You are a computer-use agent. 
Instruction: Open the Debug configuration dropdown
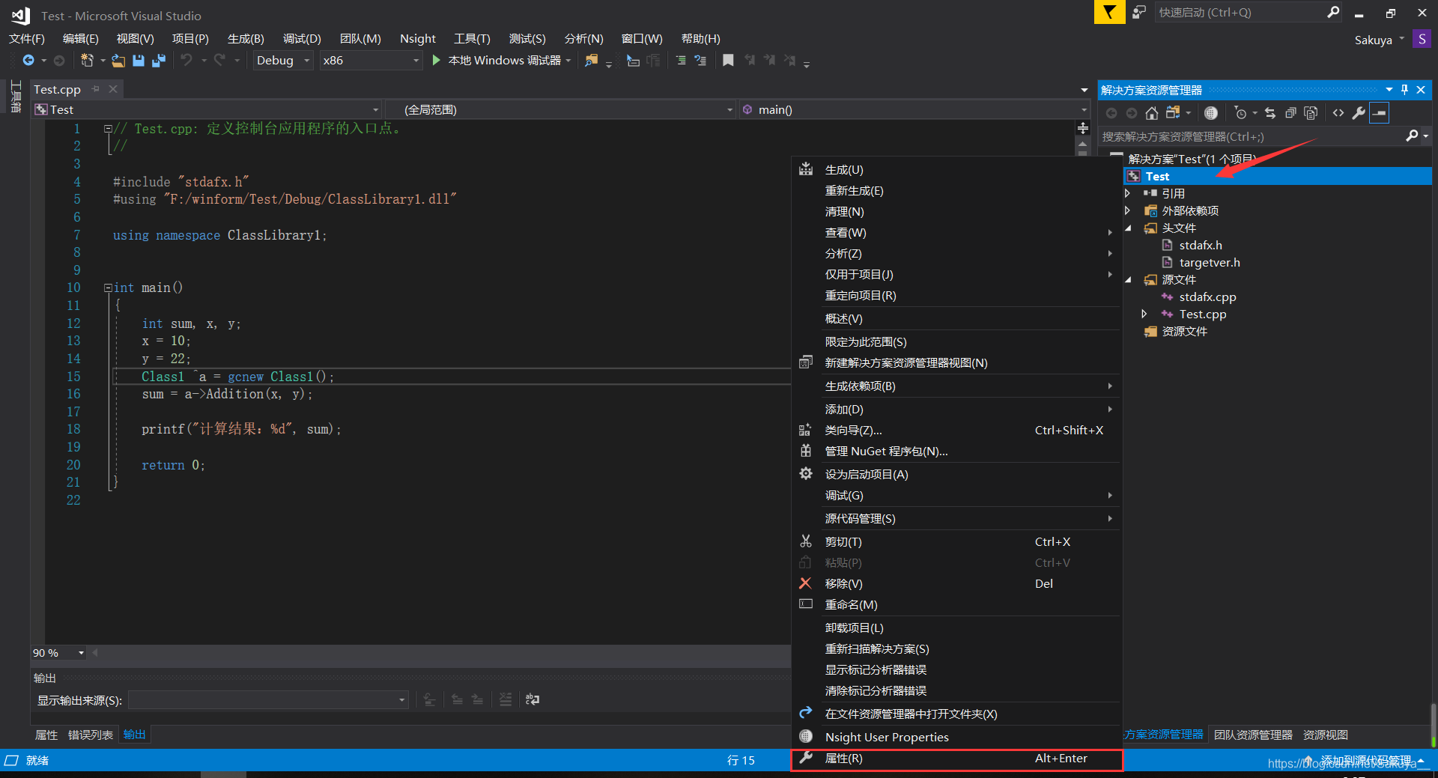tap(282, 60)
